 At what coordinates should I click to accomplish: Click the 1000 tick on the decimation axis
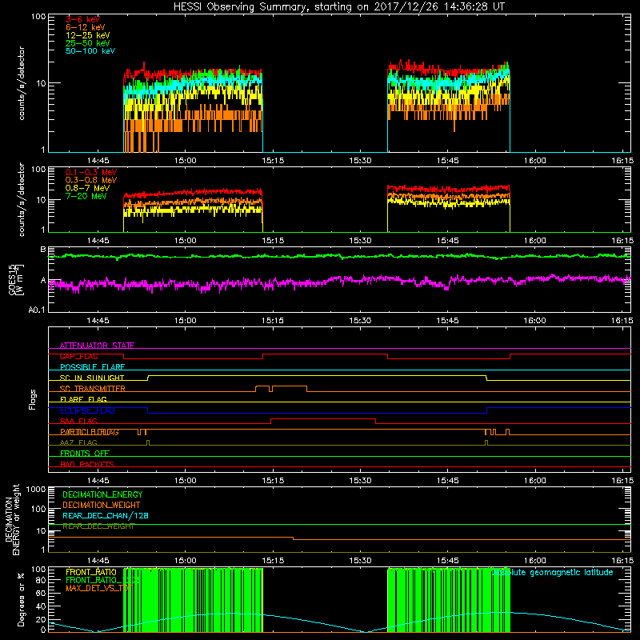(x=36, y=489)
